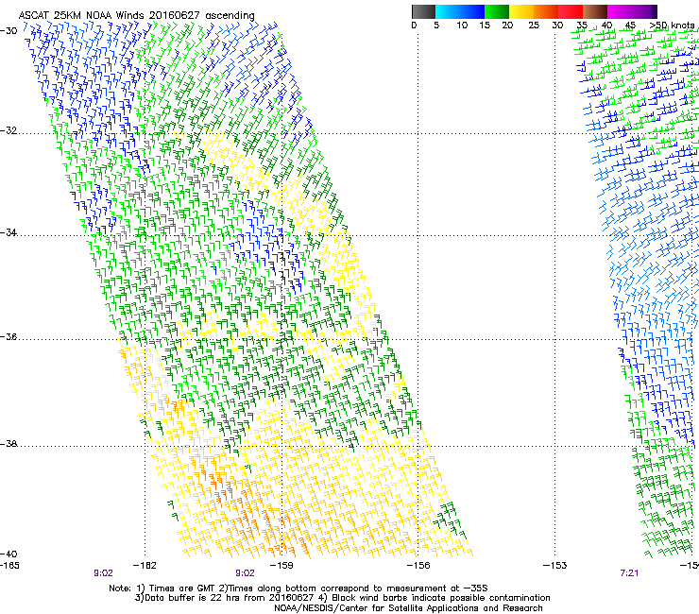Click the gray 0-5 knots legend swatch

pos(423,11)
